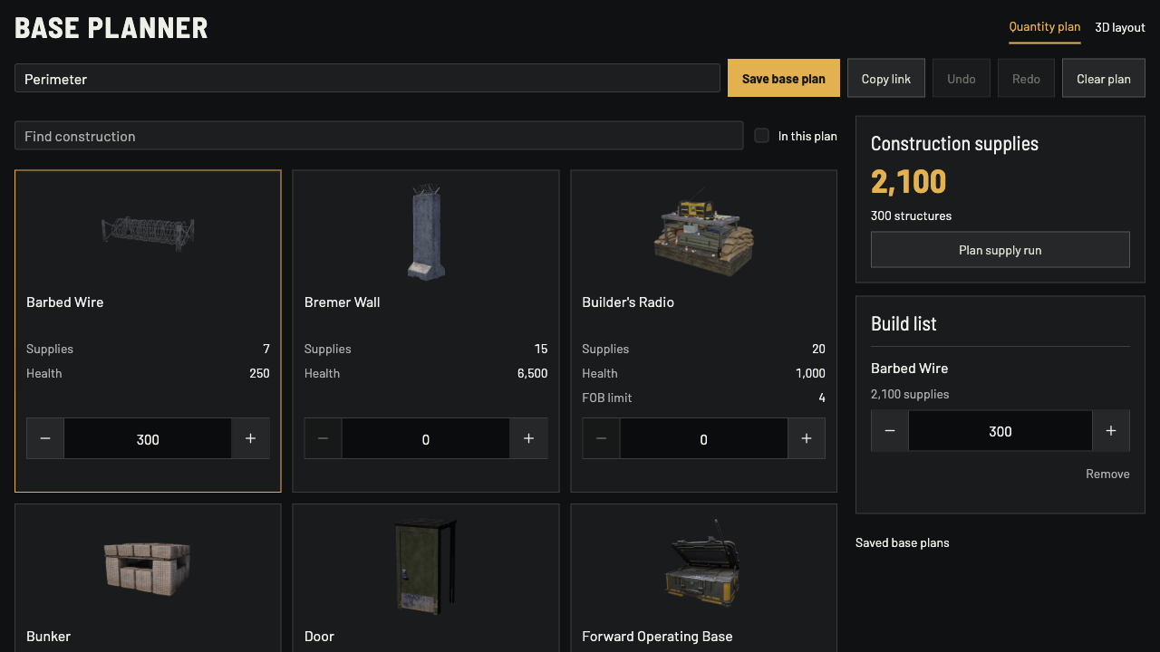Click the Bremer Wall health value 6,500
Viewport: 1160px width, 652px height.
point(532,373)
